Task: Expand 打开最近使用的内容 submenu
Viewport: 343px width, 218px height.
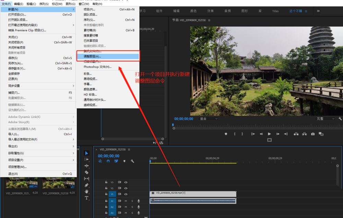Action: (38, 25)
